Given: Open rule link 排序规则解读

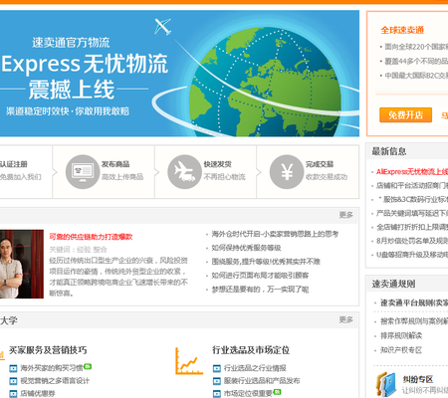Looking at the screenshot, I should point(401,335).
